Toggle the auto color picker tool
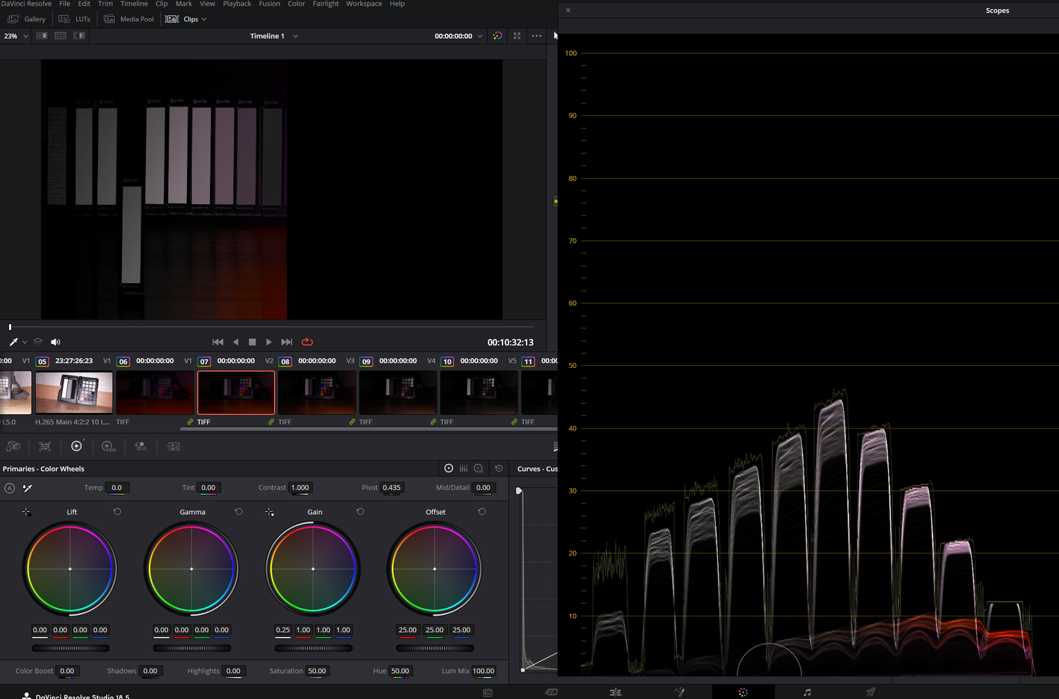 click(28, 488)
